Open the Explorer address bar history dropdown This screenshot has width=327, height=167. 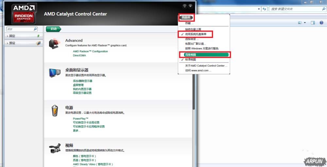click(259, 9)
